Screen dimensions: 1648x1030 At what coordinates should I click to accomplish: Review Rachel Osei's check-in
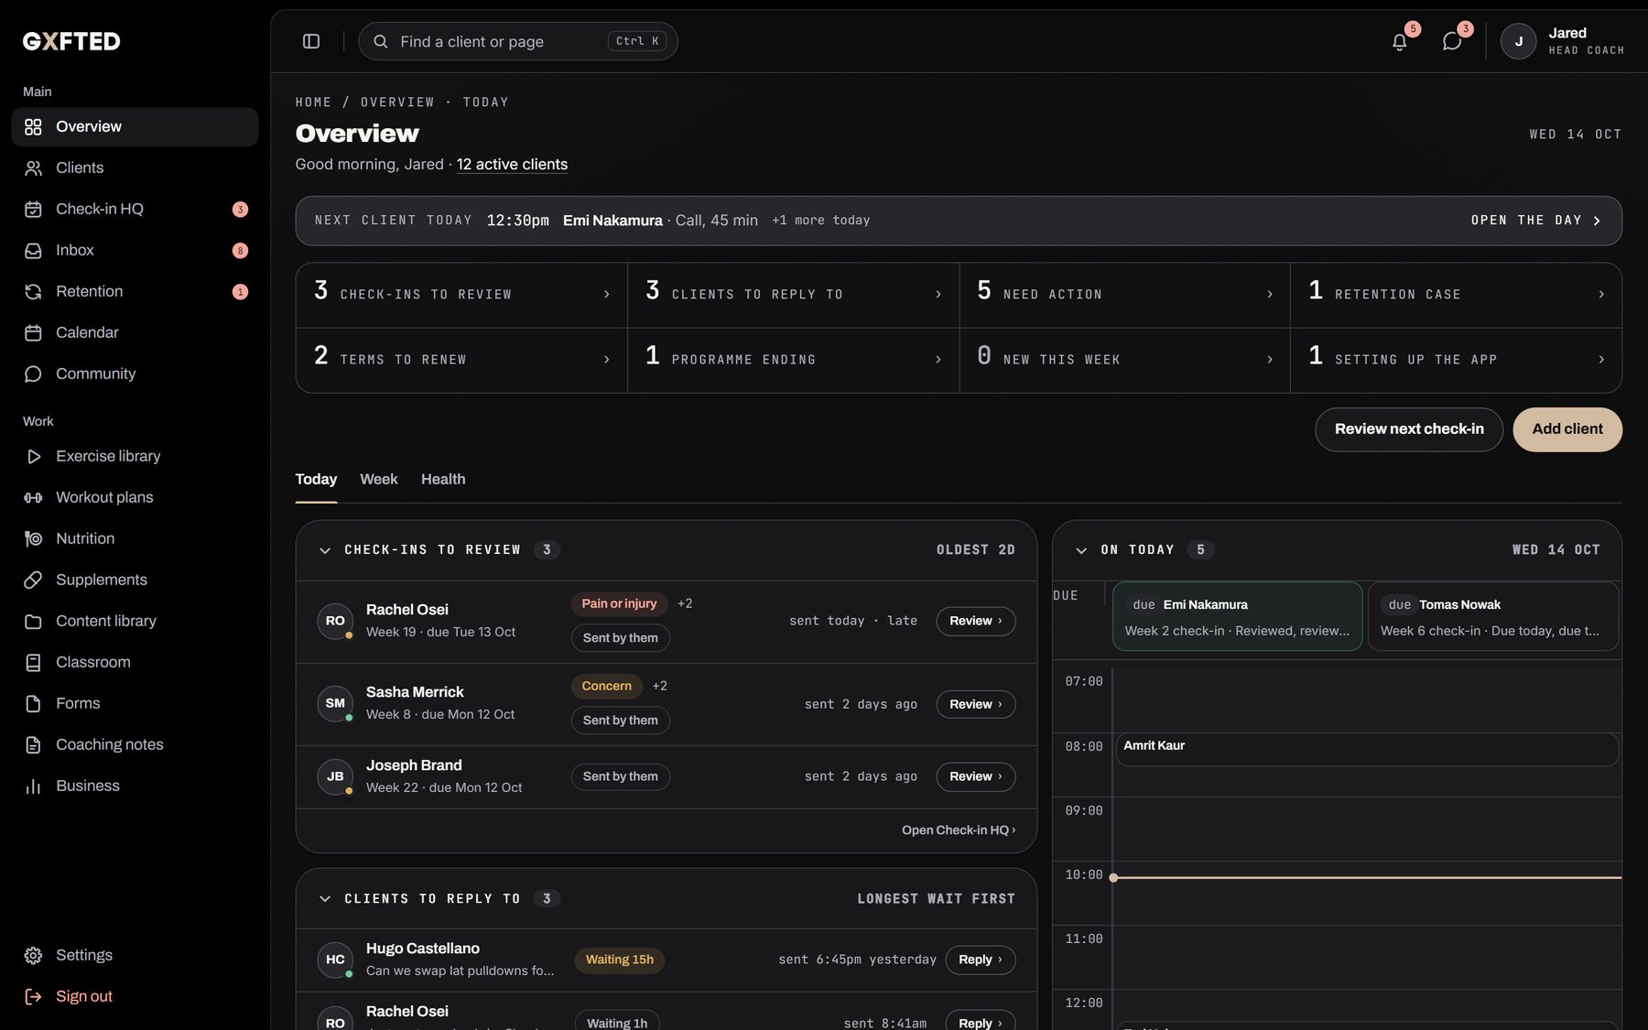click(x=975, y=621)
